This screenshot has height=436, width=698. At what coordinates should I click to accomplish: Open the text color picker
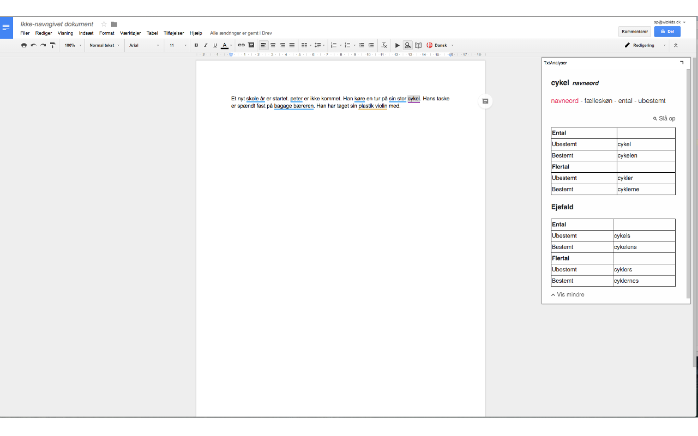tap(225, 45)
